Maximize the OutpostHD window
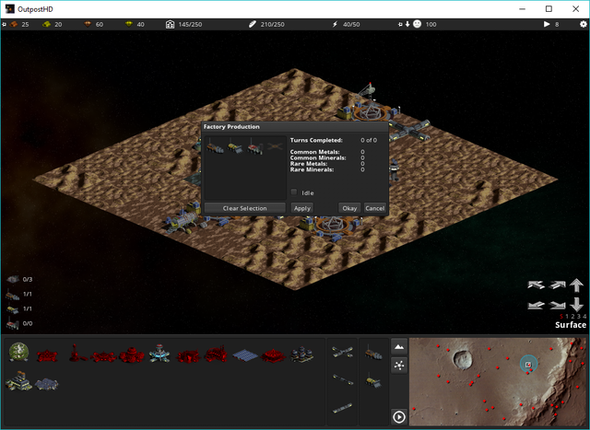Screen dimensions: 590x430 click(549, 8)
